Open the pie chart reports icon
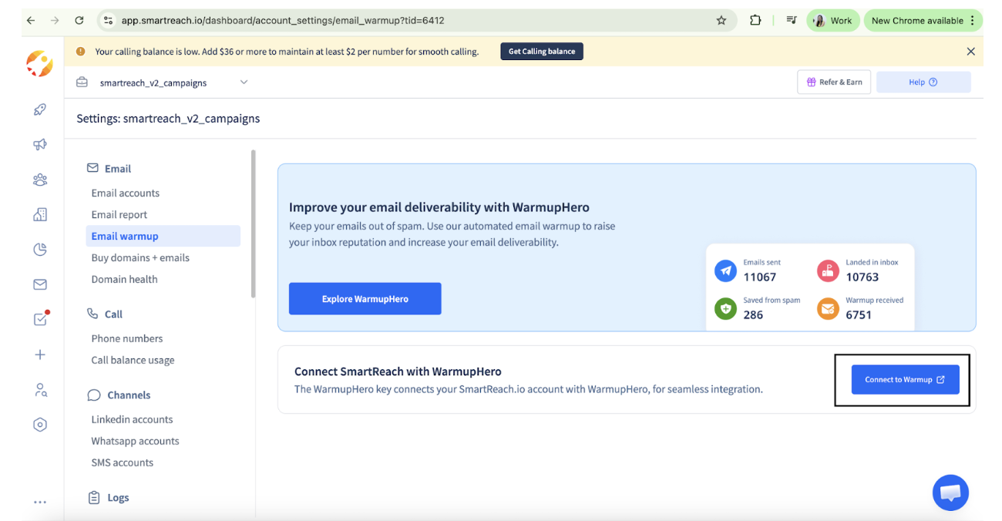This screenshot has height=521, width=1002. (40, 249)
